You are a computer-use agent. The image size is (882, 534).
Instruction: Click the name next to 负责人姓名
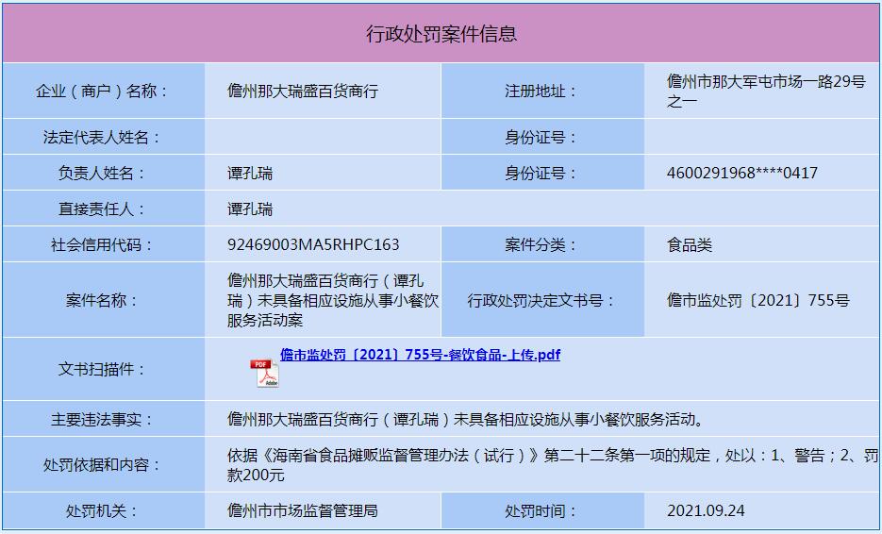coord(250,173)
